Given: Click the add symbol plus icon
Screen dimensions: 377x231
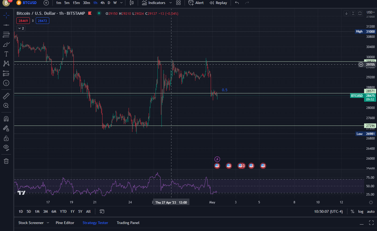Looking at the screenshot, I should [46, 3].
